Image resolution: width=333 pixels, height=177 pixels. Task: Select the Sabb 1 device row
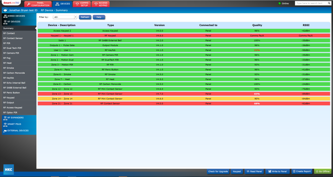coord(184,41)
